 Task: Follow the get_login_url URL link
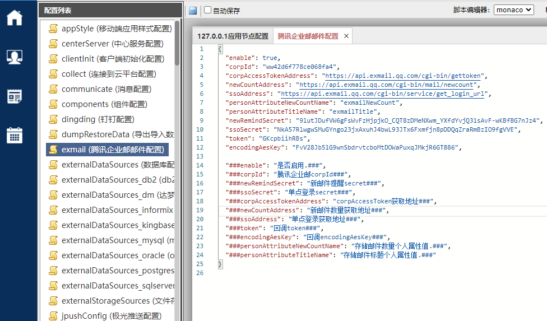pos(383,94)
